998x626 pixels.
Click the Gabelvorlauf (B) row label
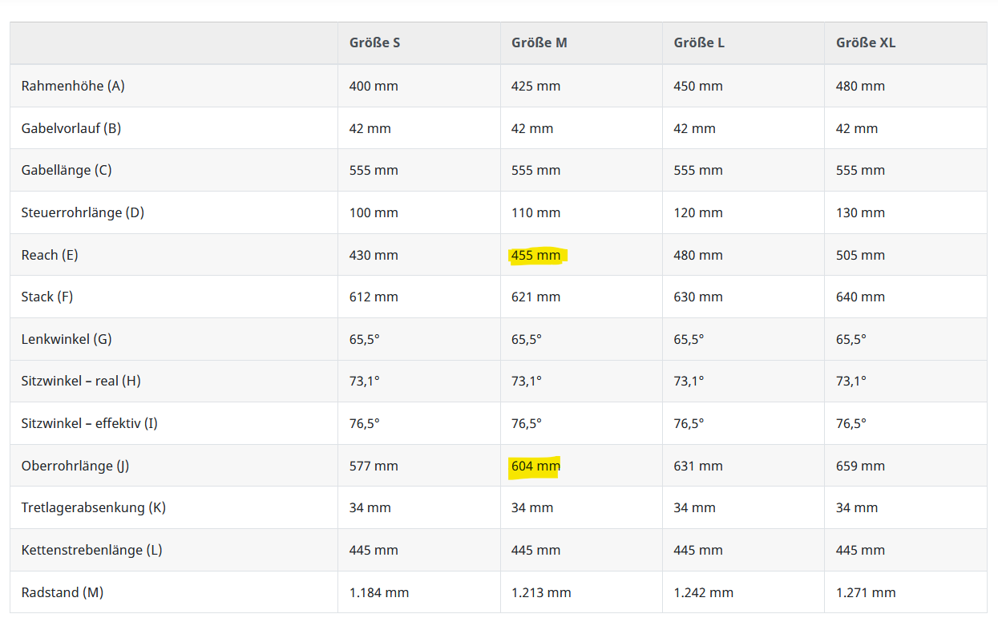71,128
